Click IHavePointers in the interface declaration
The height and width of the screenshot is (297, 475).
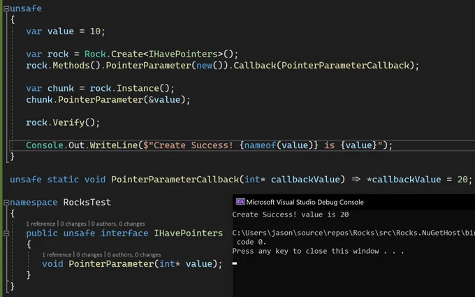(188, 233)
